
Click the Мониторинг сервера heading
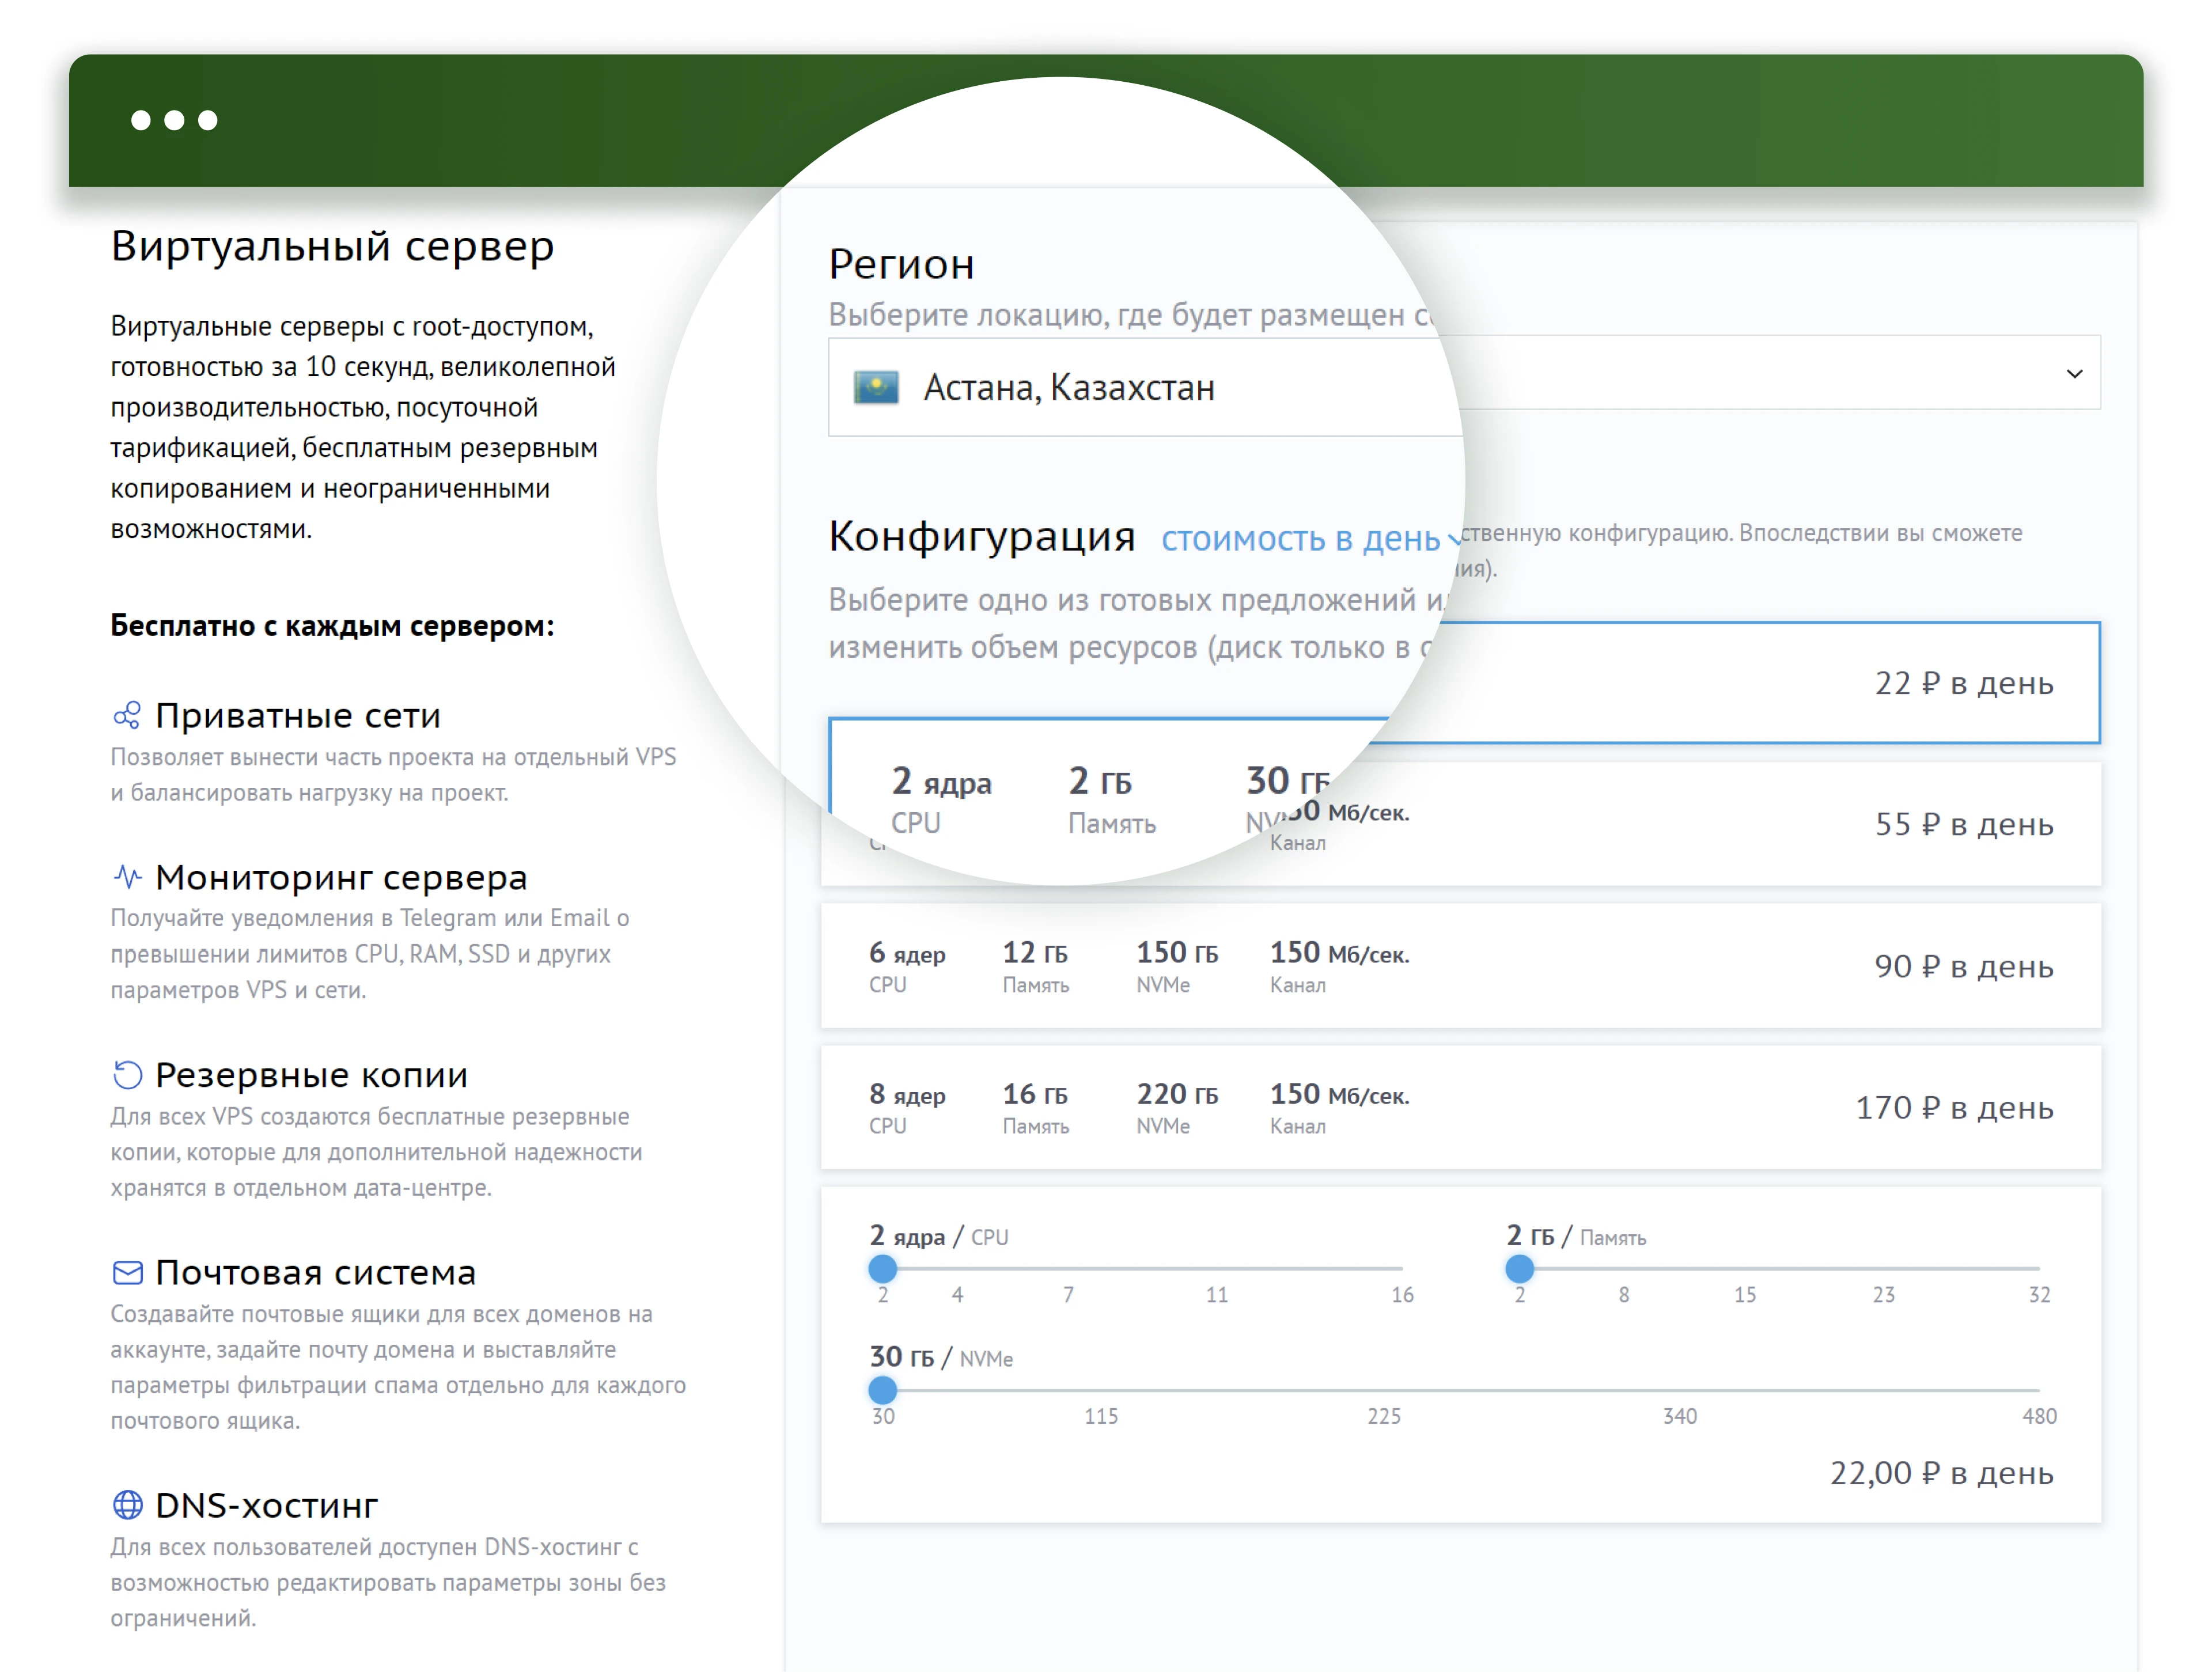coord(341,877)
